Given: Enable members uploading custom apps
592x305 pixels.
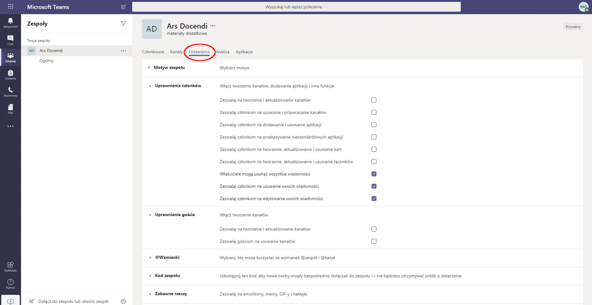Looking at the screenshot, I should [x=374, y=137].
